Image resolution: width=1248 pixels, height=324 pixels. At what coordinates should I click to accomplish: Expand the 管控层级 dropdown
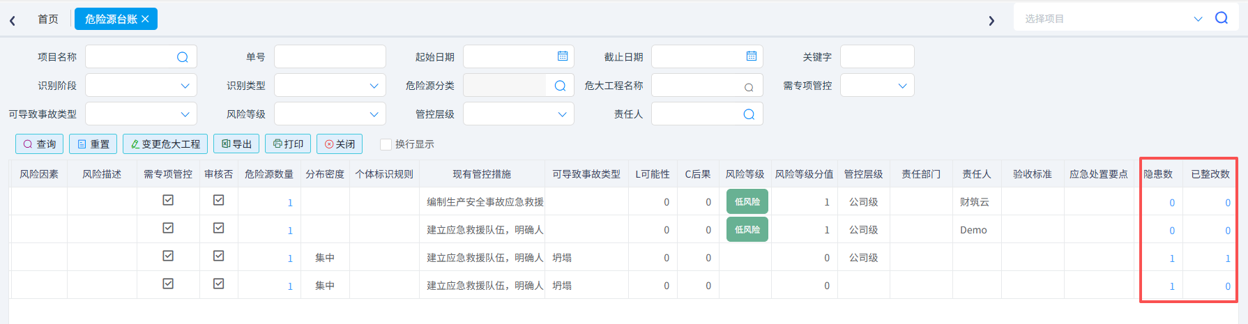tap(562, 114)
